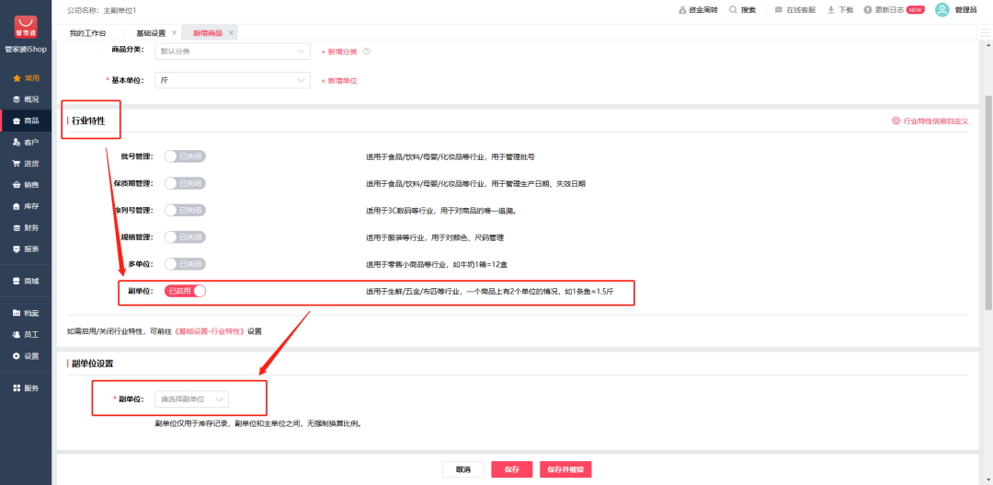The image size is (993, 485).
Task: Switch to the 我的工作台 tab
Action: [87, 32]
